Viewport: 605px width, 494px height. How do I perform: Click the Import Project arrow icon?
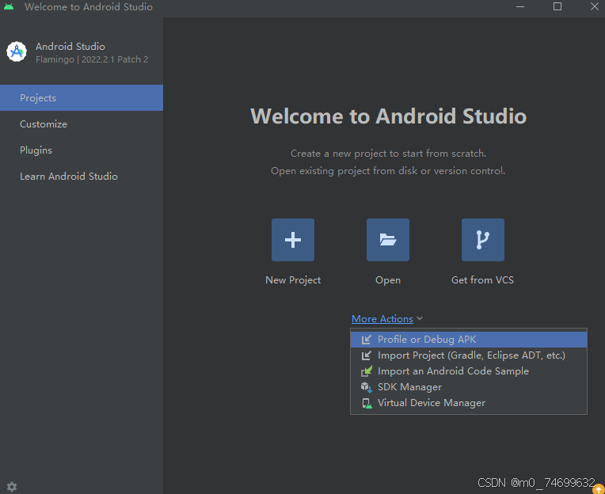(x=366, y=355)
